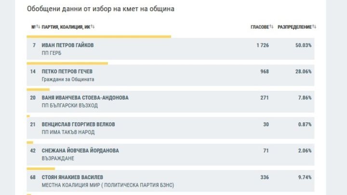The height and width of the screenshot is (195, 347).
Task: Sort by РАЗПРЕДЕЛЕНИЕ arrows icon
Action: 314,27
